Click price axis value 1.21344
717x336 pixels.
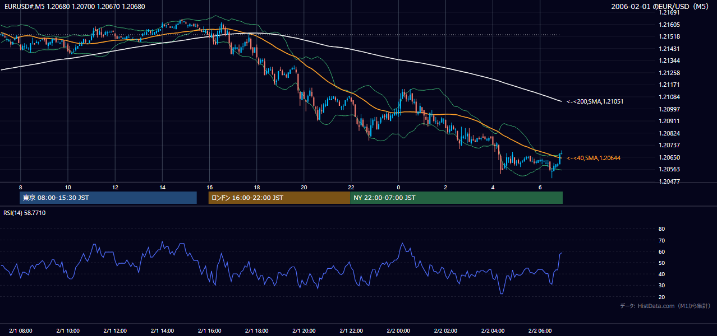[x=669, y=60]
